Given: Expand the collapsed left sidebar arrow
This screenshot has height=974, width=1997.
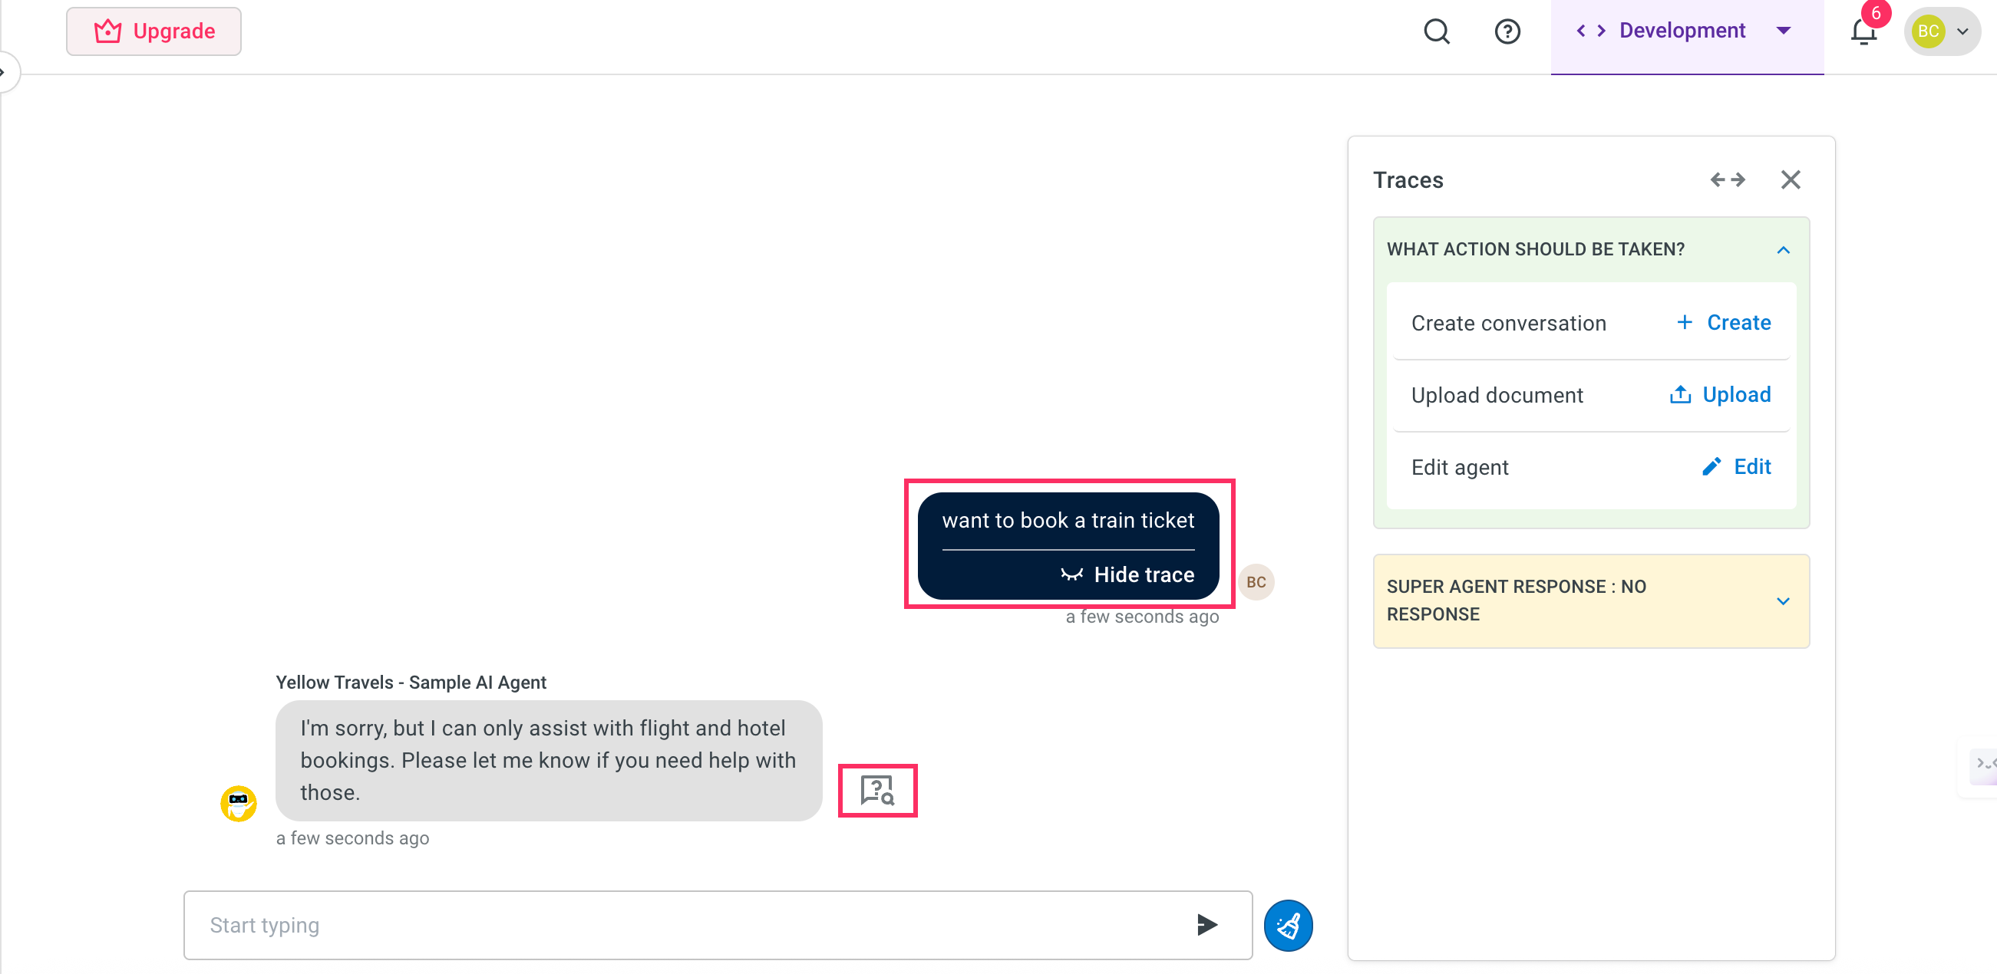Looking at the screenshot, I should point(6,72).
